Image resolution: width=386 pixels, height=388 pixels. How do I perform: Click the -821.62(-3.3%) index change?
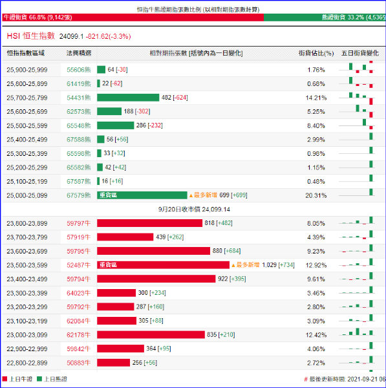(108, 36)
